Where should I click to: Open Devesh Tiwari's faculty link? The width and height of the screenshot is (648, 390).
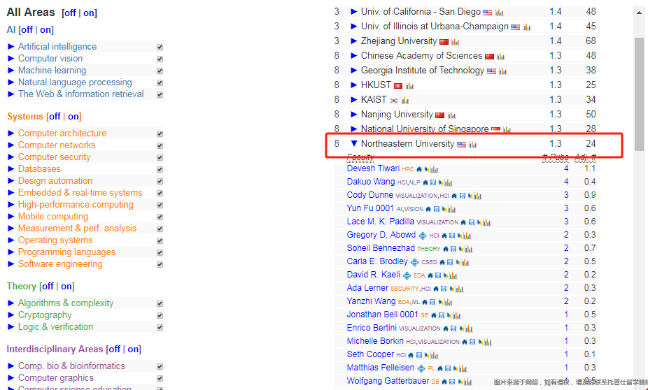click(x=373, y=168)
